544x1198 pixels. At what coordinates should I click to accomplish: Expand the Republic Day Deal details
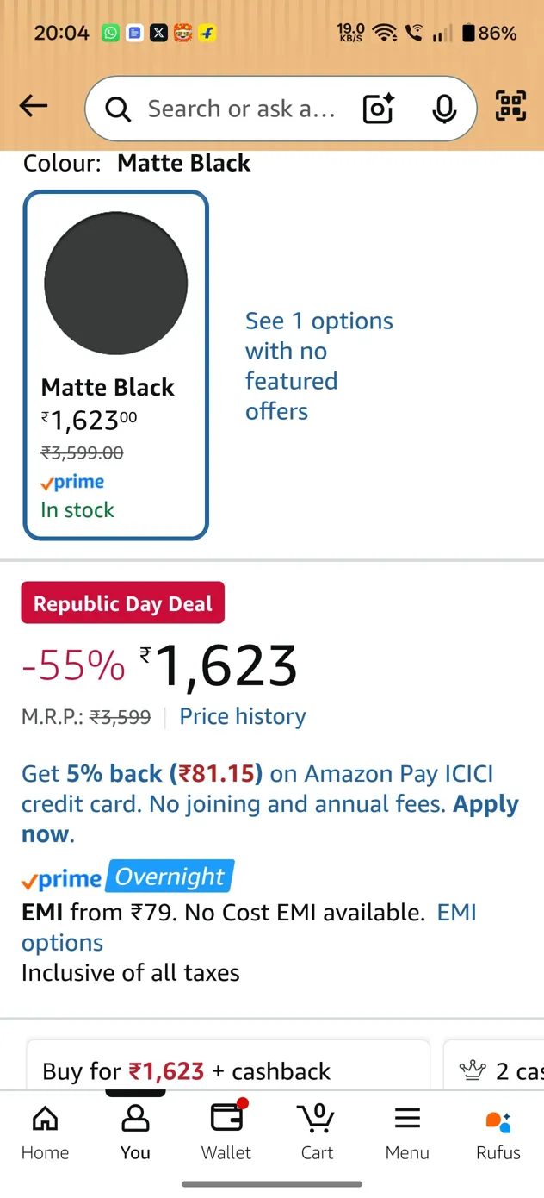click(x=122, y=602)
